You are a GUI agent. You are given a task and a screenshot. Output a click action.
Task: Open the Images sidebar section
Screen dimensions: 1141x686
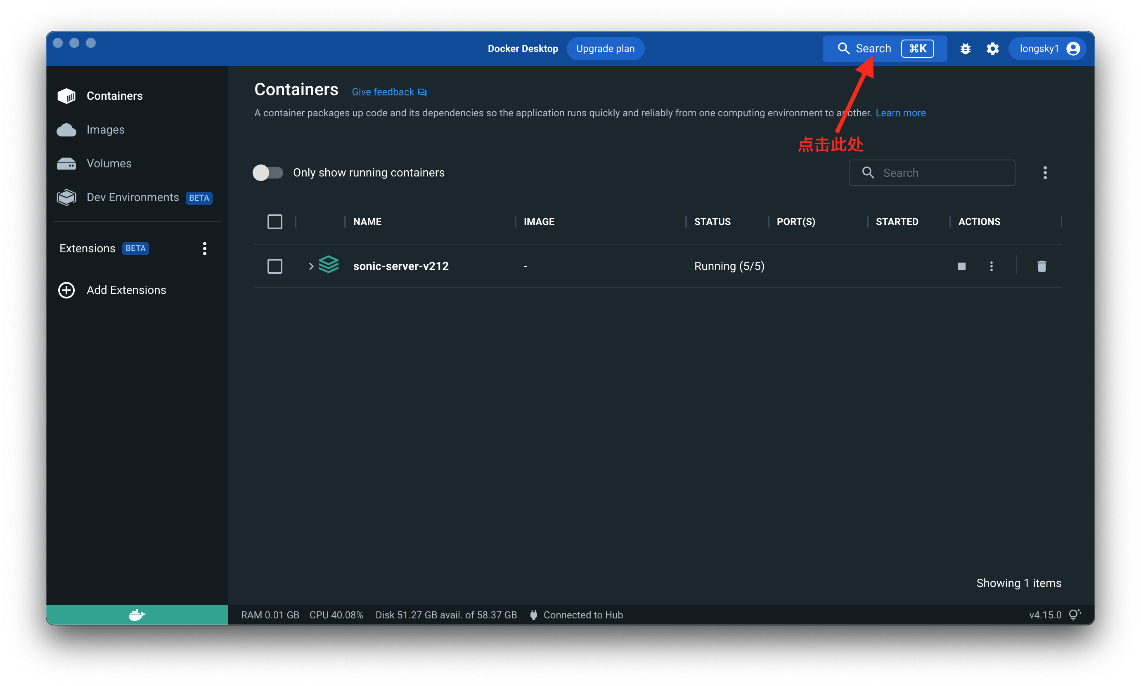[137, 129]
